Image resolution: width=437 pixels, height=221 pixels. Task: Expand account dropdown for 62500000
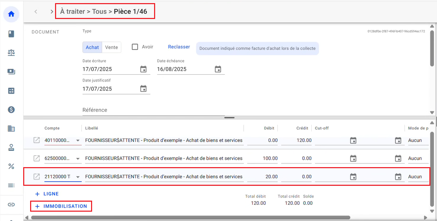[x=78, y=158]
